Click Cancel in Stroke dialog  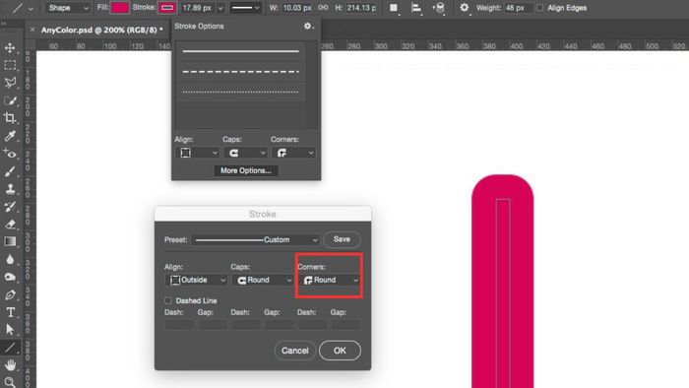[295, 351]
